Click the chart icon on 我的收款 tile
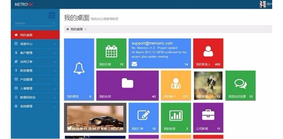The image size is (283, 139). (x=176, y=115)
